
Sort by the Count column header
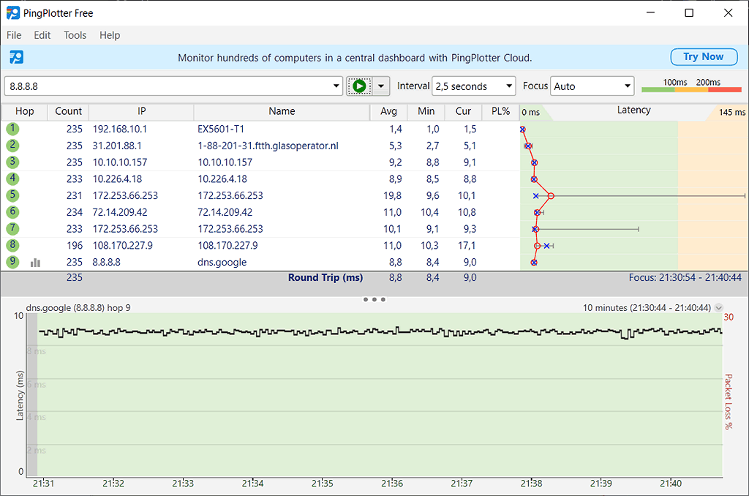(x=68, y=111)
